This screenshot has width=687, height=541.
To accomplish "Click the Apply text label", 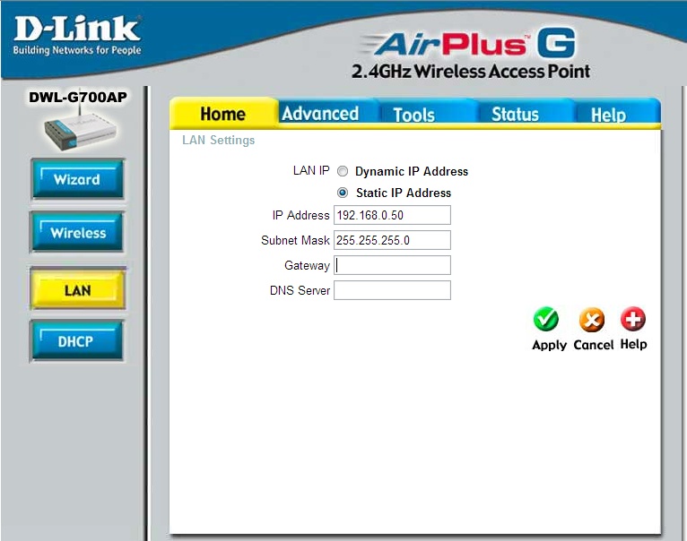I will (x=550, y=345).
